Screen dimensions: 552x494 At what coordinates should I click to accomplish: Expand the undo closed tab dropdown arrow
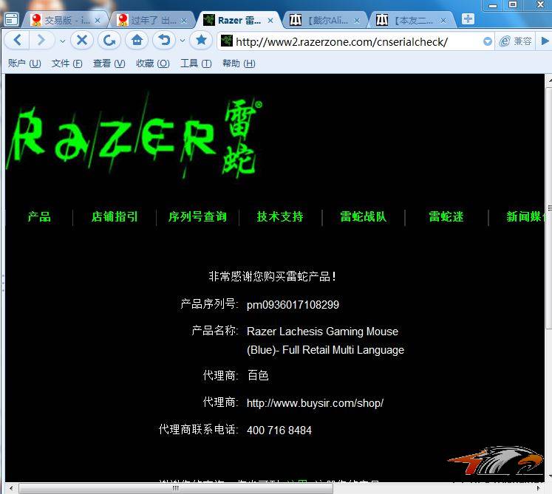pos(183,41)
